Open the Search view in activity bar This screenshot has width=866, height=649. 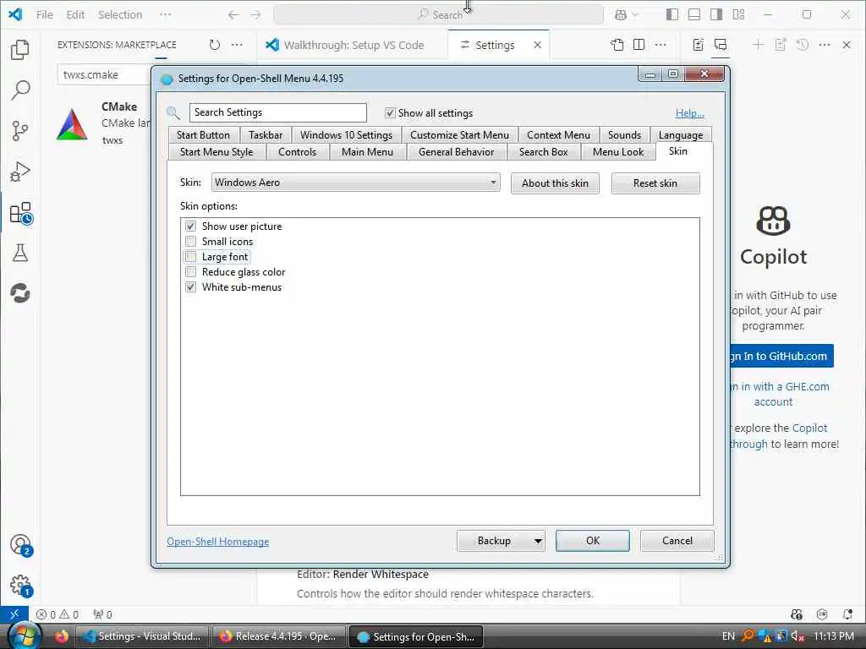pyautogui.click(x=20, y=90)
